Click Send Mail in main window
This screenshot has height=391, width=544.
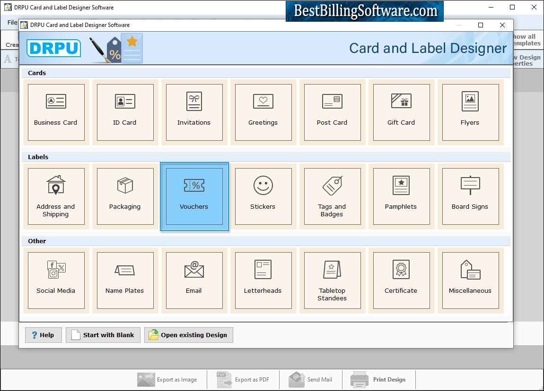pyautogui.click(x=310, y=380)
